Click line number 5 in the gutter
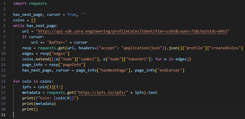245x119 pixels. click(4, 26)
